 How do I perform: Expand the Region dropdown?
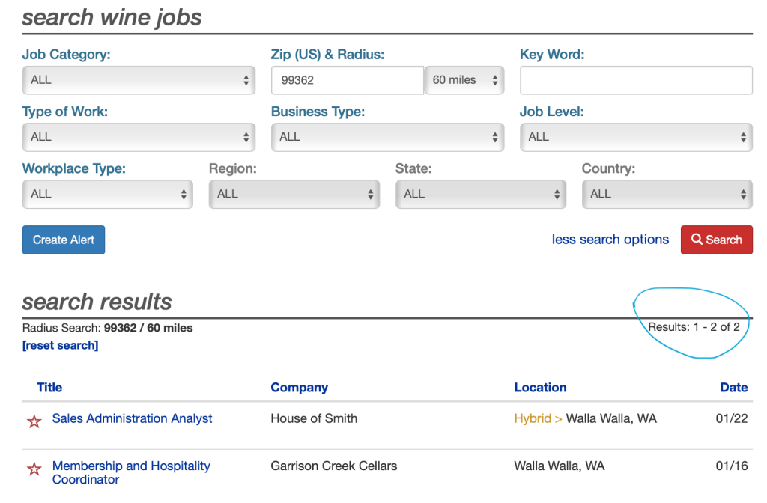tap(294, 194)
